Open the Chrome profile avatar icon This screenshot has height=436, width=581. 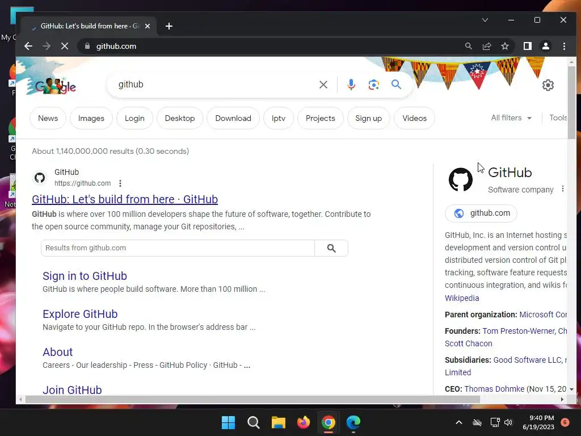[546, 46]
